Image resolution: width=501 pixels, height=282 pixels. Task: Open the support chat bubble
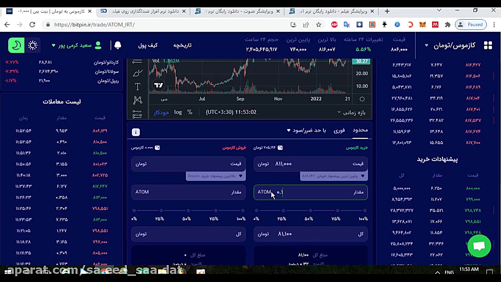479,246
